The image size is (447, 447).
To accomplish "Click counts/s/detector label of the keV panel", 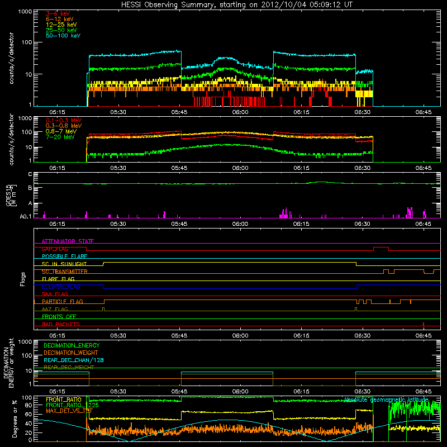I will [x=11, y=58].
